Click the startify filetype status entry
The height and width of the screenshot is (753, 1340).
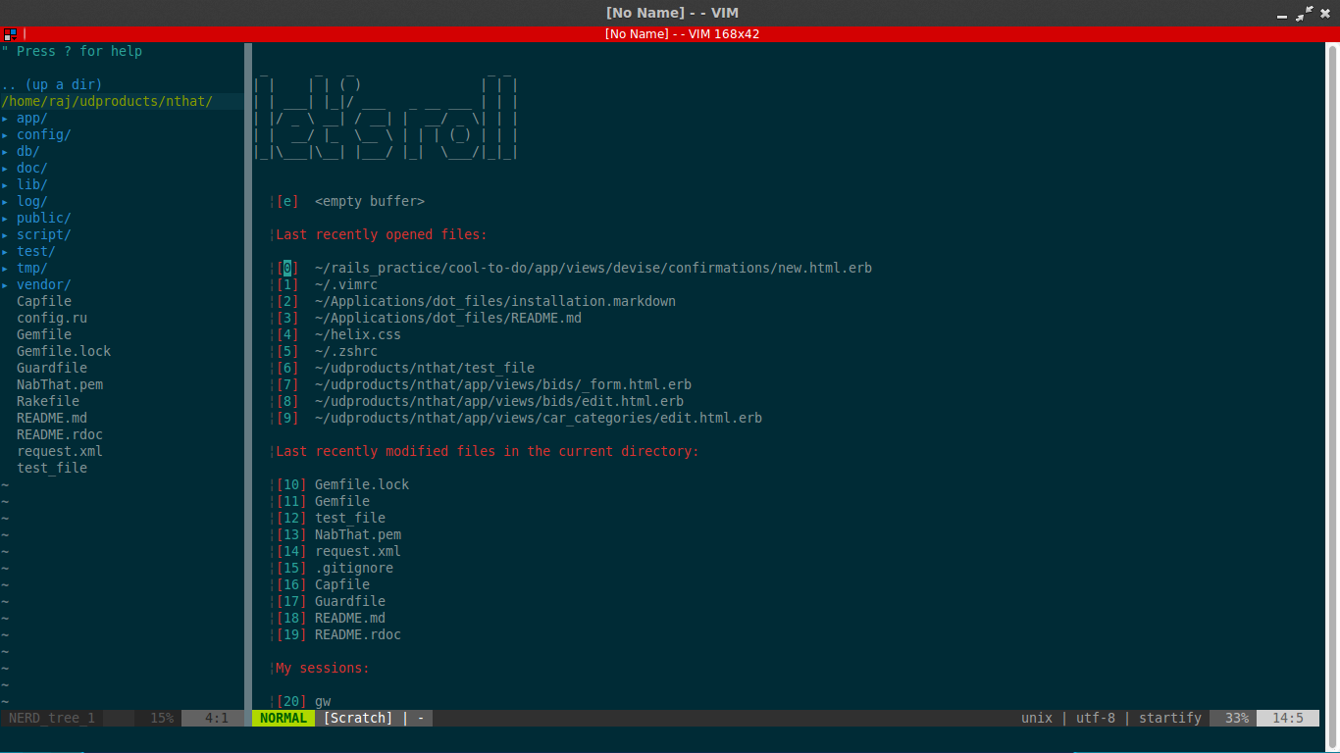click(1170, 719)
